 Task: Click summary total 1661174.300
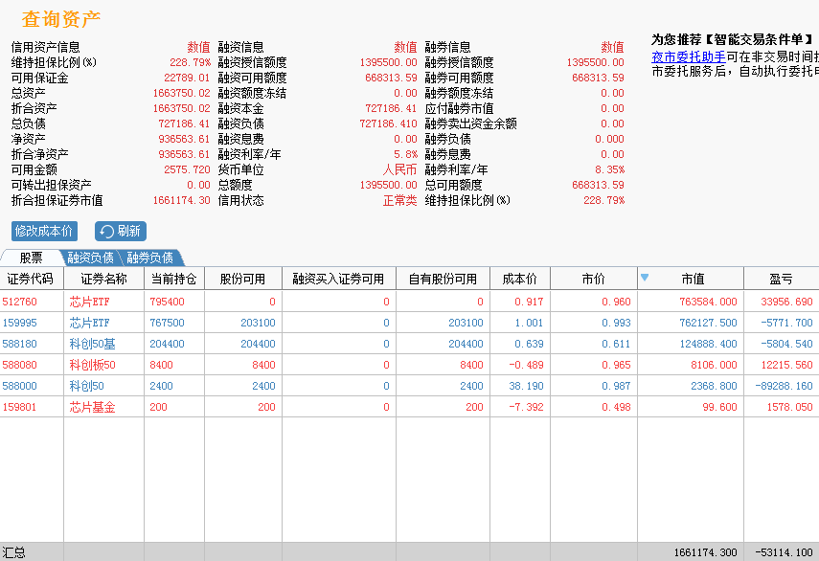tap(705, 552)
